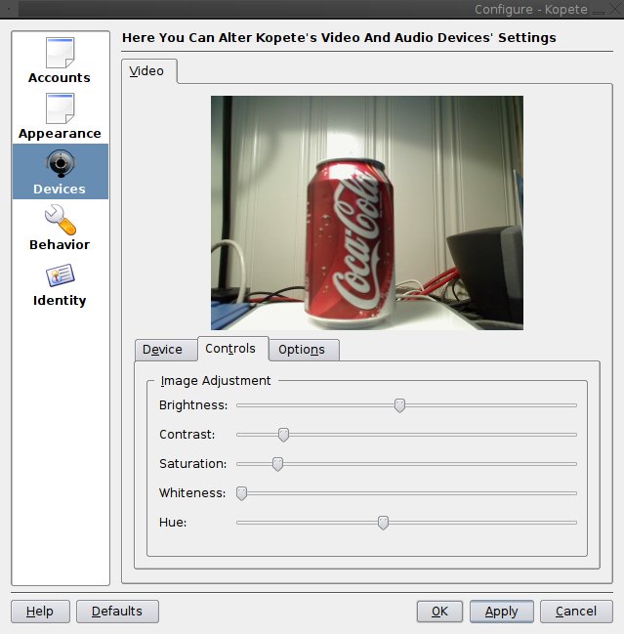Click the Contrast slider handle
The height and width of the screenshot is (634, 624).
pyautogui.click(x=284, y=435)
